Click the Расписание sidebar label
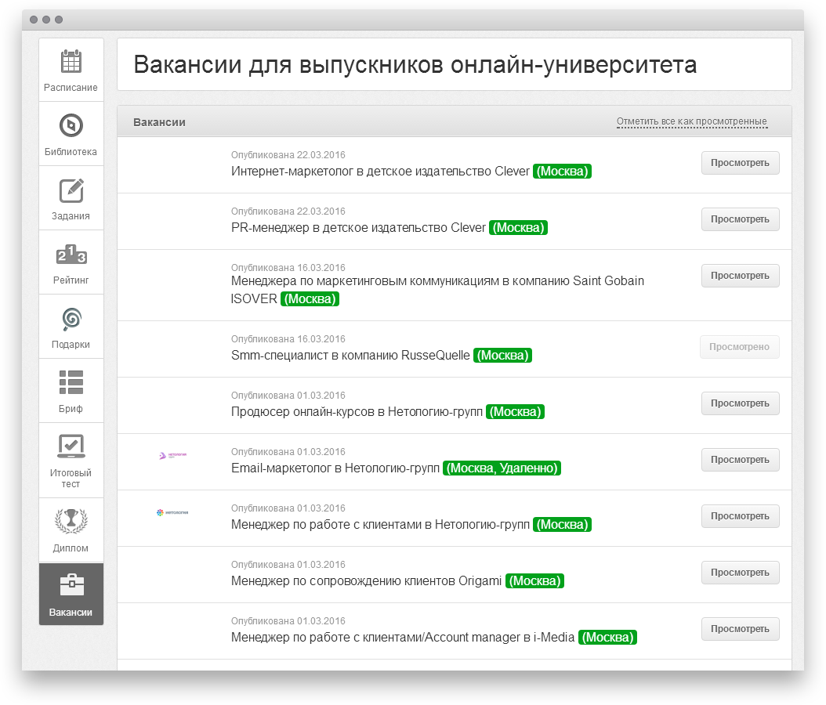 71,88
